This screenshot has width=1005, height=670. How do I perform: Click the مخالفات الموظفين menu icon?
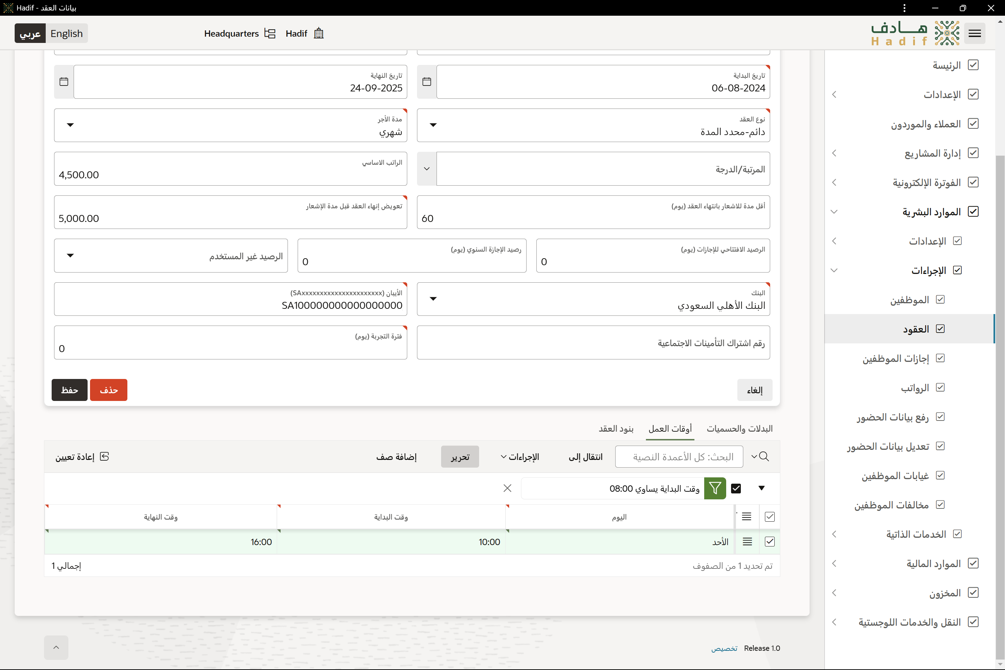(x=940, y=505)
